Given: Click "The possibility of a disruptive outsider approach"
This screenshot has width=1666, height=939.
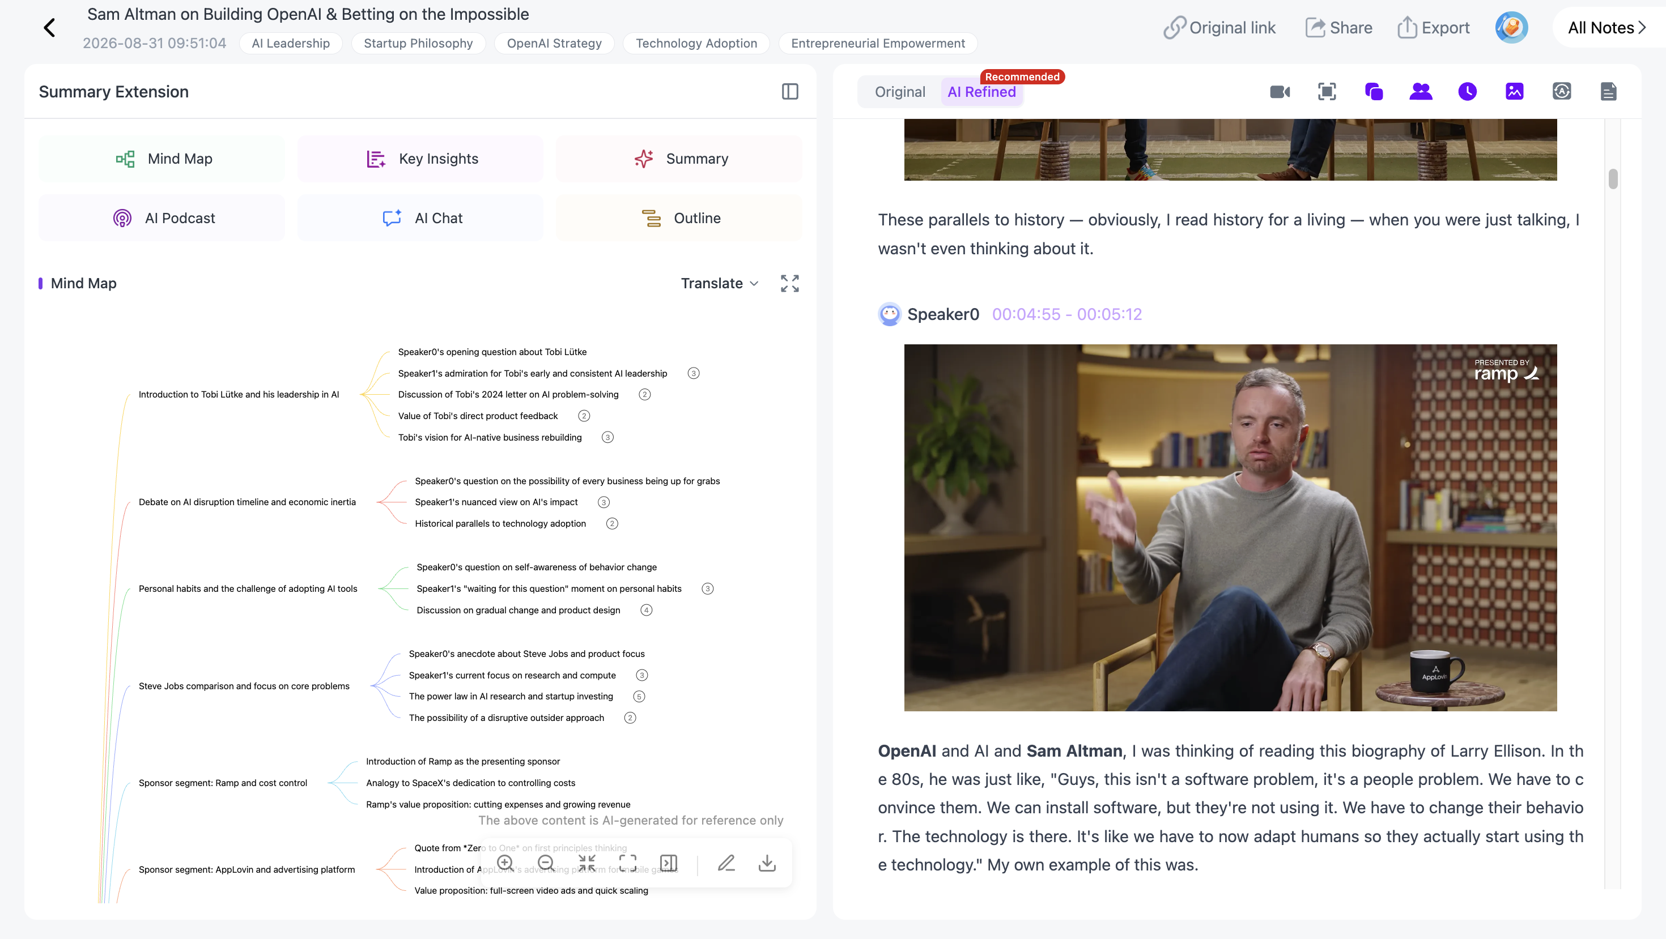Looking at the screenshot, I should pyautogui.click(x=507, y=718).
